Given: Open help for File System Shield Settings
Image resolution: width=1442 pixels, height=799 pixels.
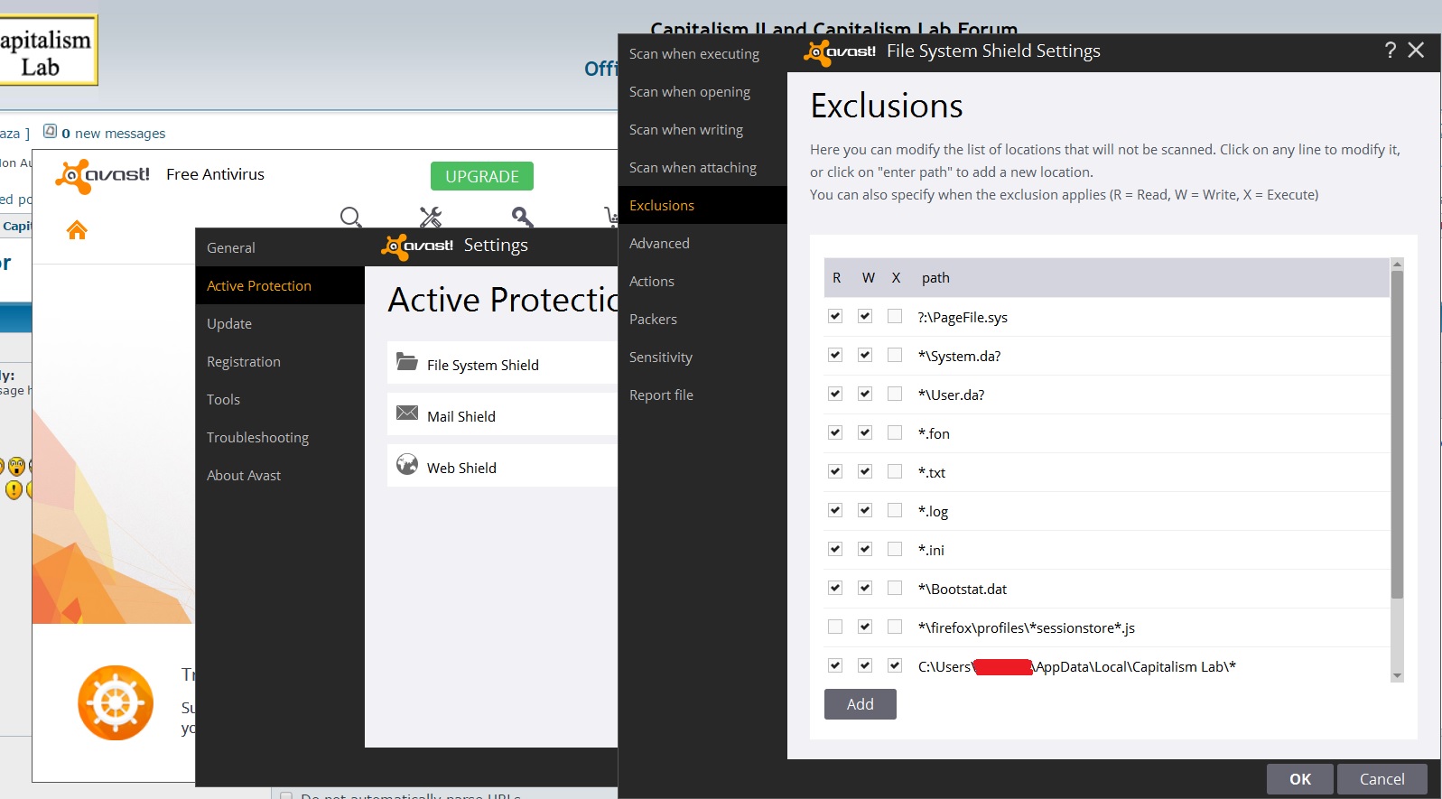Looking at the screenshot, I should pyautogui.click(x=1391, y=51).
